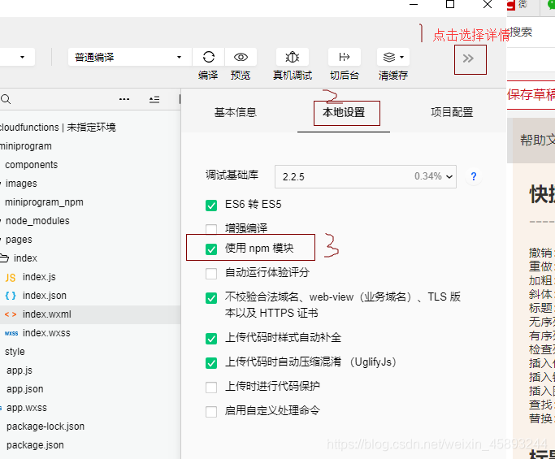The image size is (555, 459).
Task: Open real device debugging bug icon
Action: coord(293,57)
